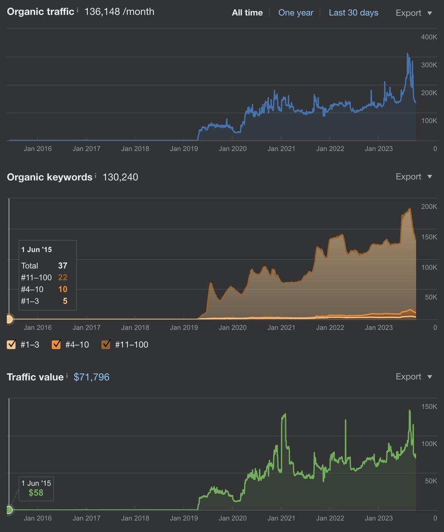Click the All time time-range option

pyautogui.click(x=247, y=13)
